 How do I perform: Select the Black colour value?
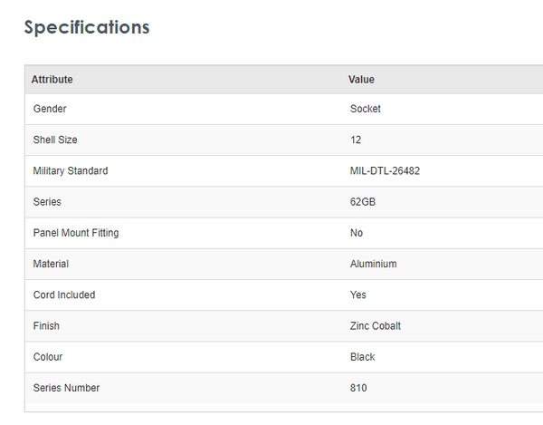[x=363, y=357]
